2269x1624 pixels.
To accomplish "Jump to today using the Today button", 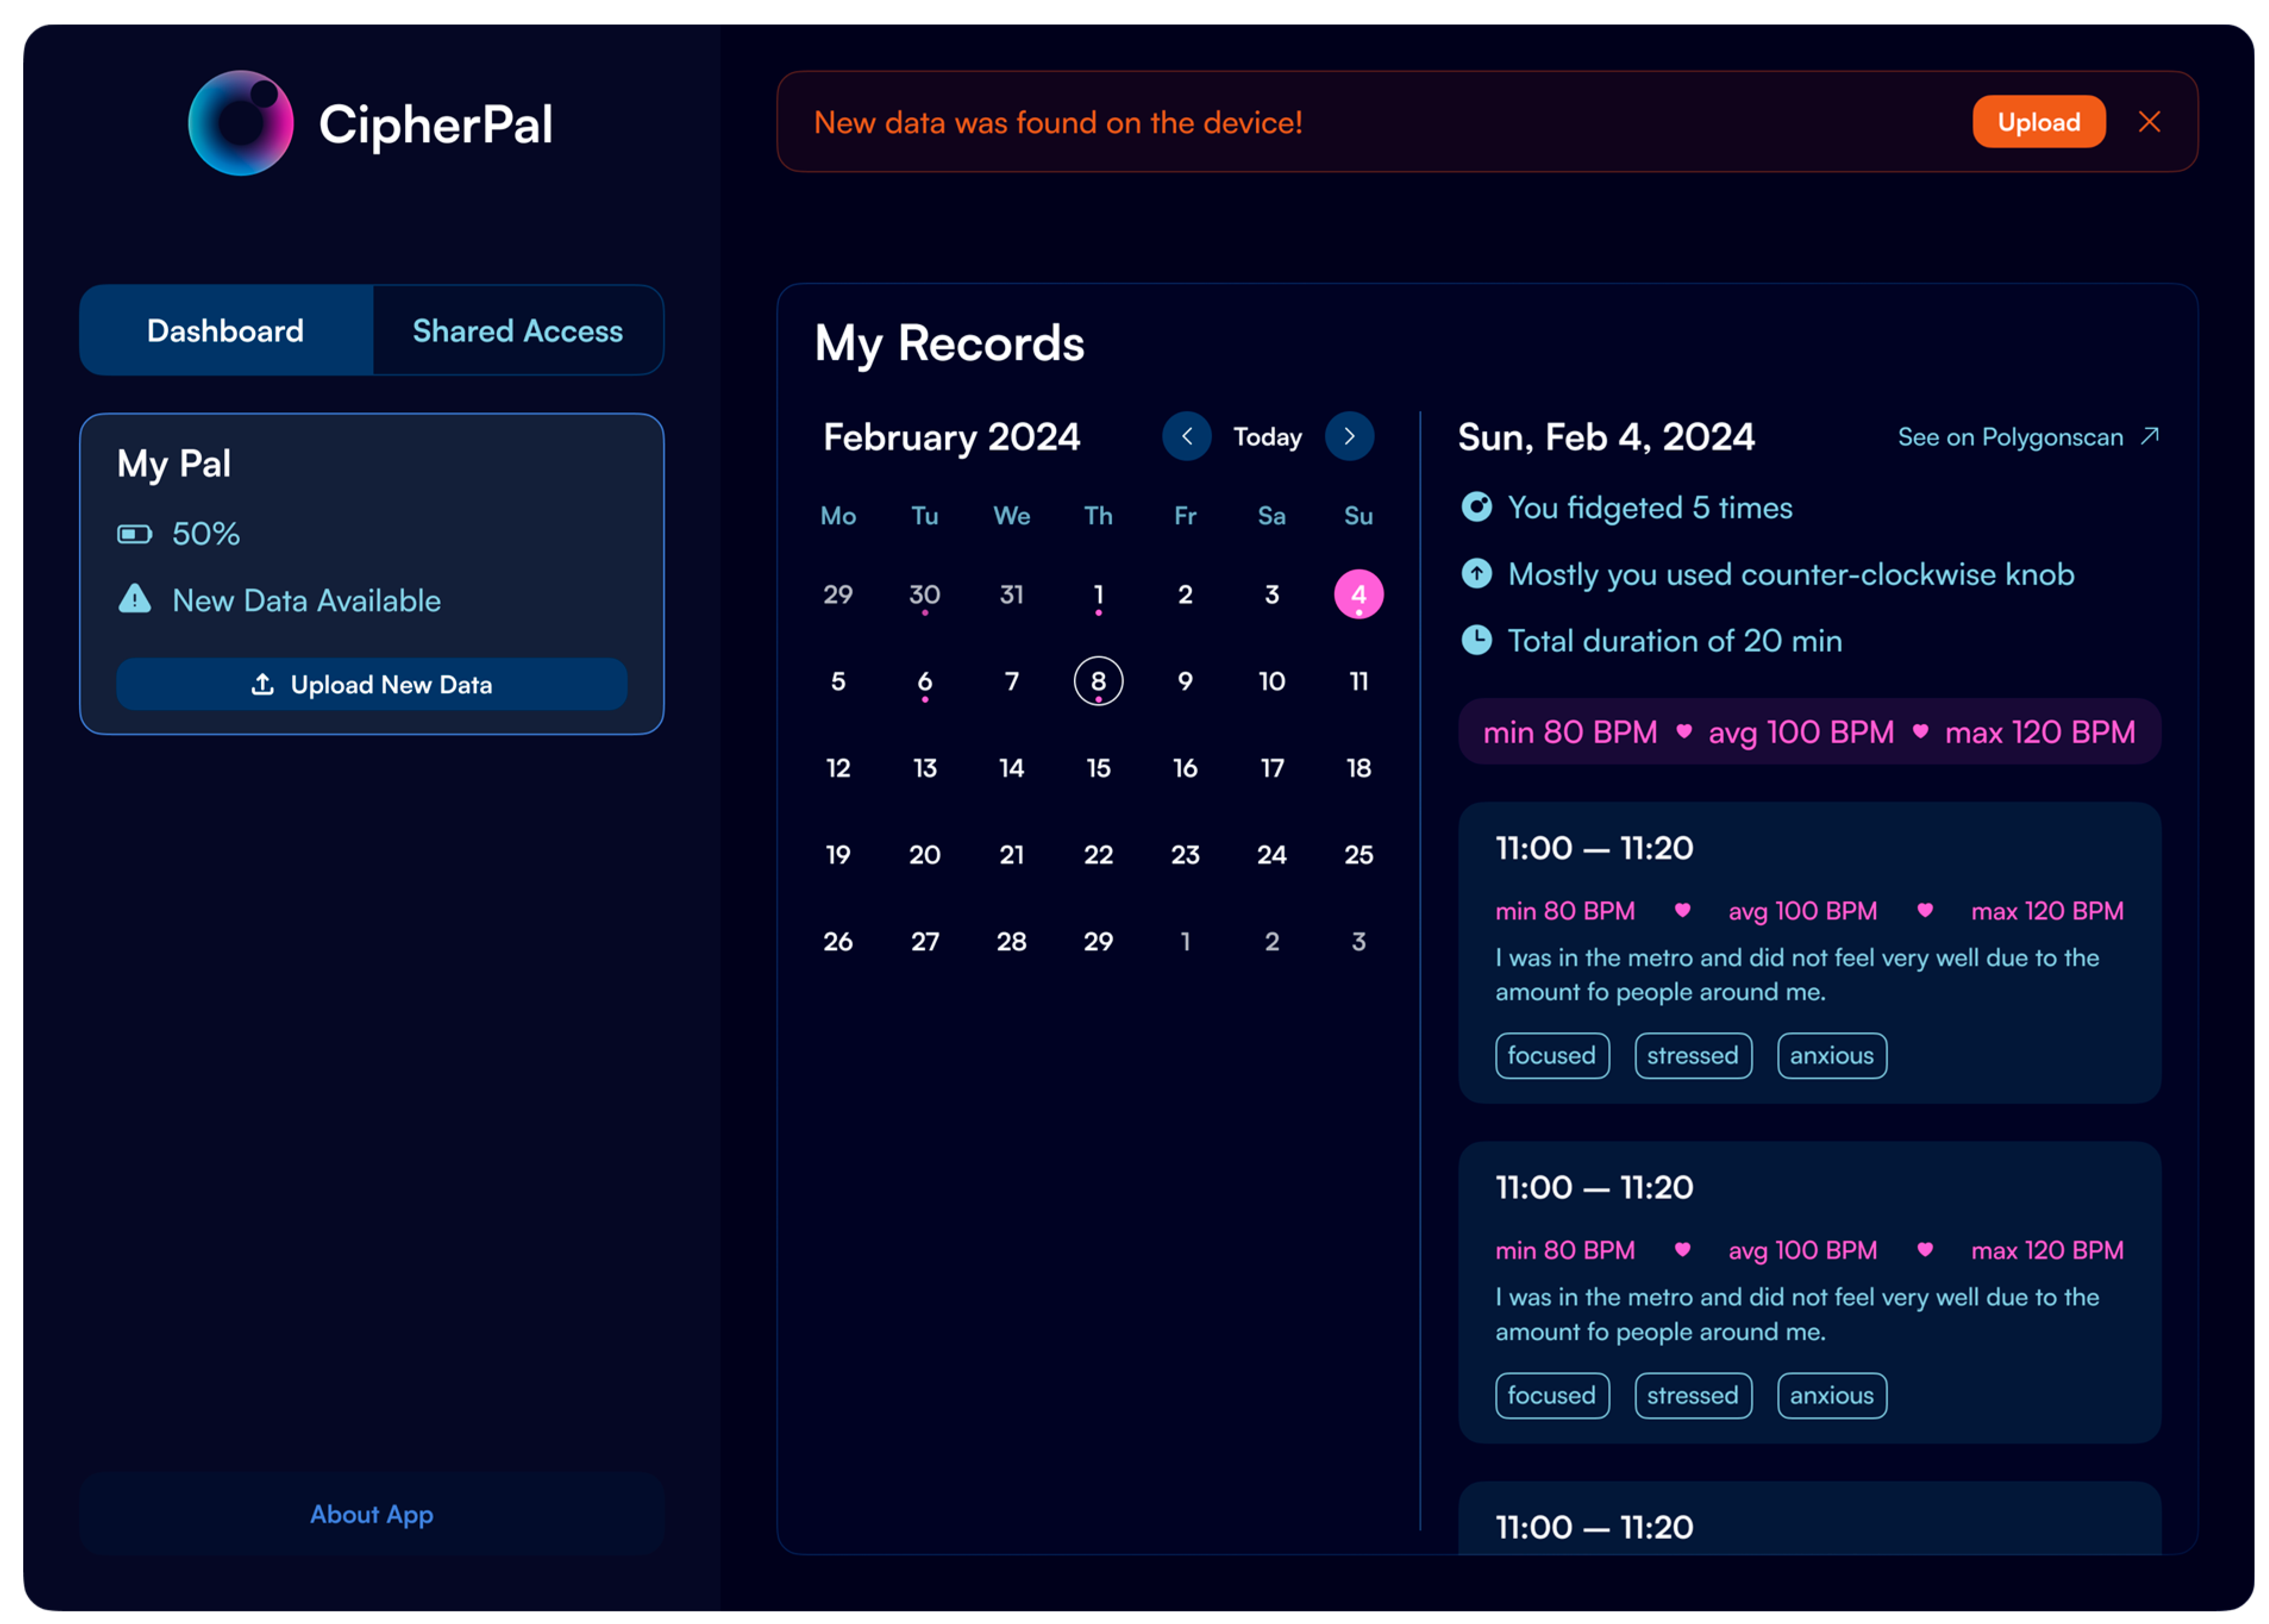I will pos(1267,436).
